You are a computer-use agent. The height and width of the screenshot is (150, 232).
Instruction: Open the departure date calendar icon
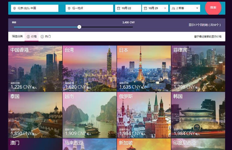[x=119, y=8]
